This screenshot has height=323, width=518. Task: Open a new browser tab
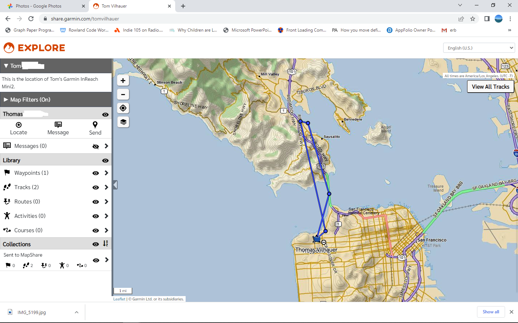click(x=183, y=6)
